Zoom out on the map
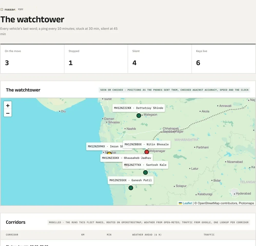The width and height of the screenshot is (256, 246). point(8,113)
